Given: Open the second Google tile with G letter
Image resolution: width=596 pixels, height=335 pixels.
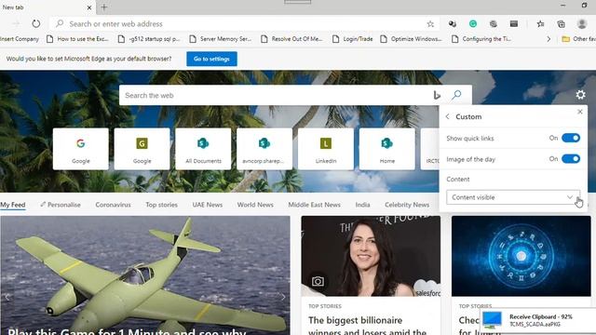Looking at the screenshot, I should 142,149.
